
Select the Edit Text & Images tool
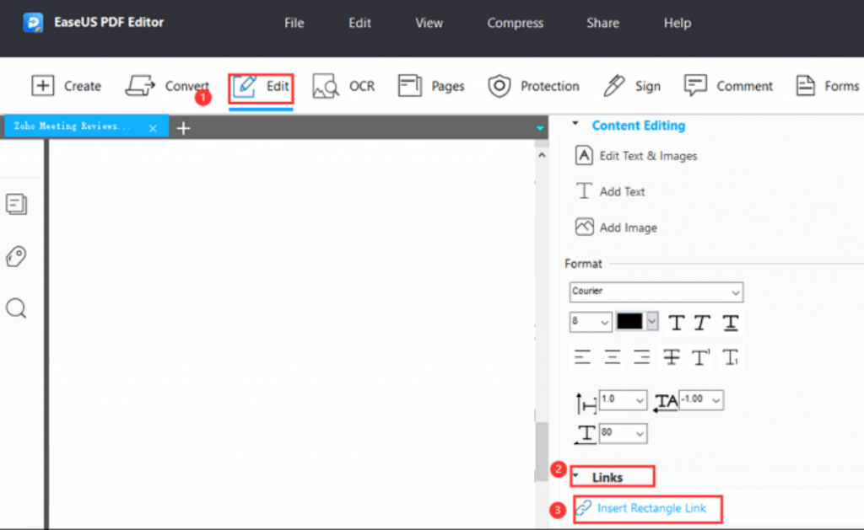pos(645,155)
